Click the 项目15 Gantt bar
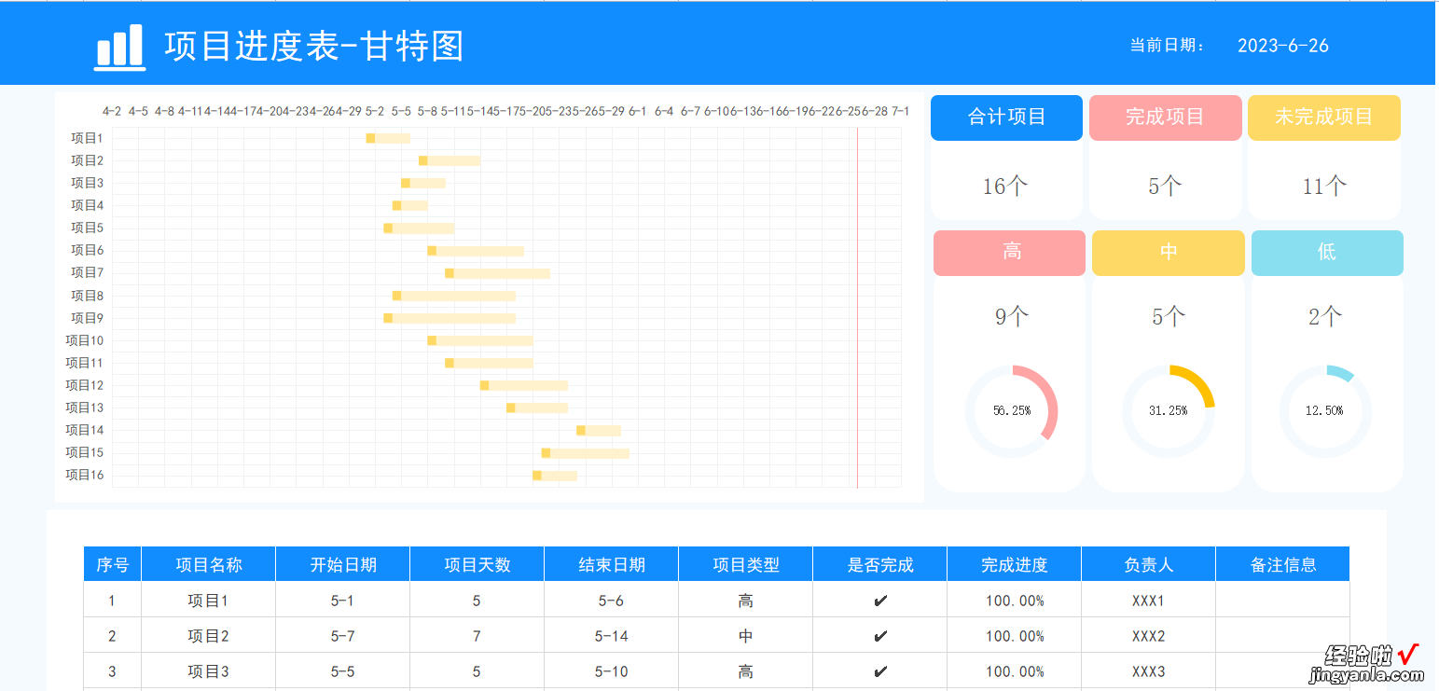 586,453
